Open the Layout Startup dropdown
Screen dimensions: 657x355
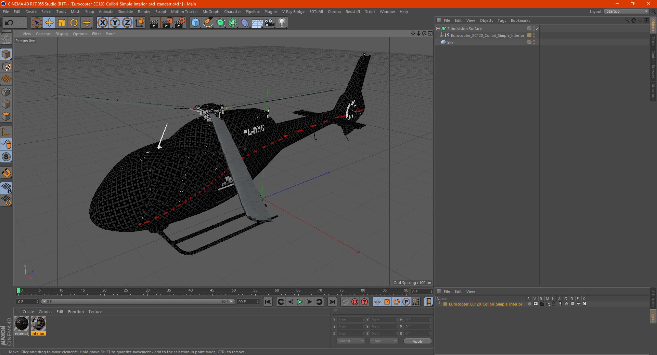tap(627, 11)
